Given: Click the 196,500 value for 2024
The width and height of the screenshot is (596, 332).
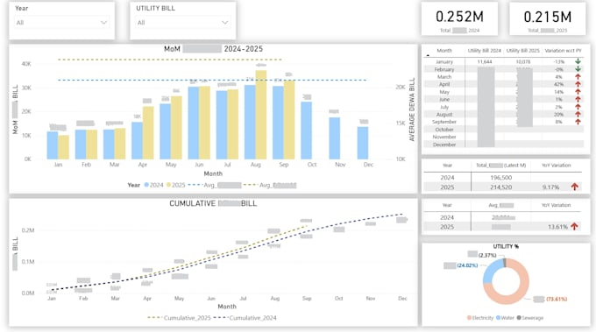Looking at the screenshot, I should coord(501,178).
